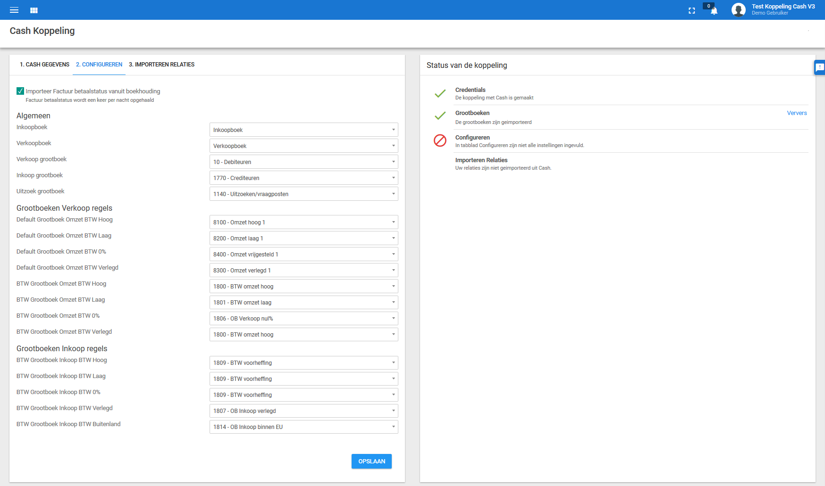Image resolution: width=825 pixels, height=486 pixels.
Task: Expand the 8400 - Omzet vrijgesteld 1 dropdown
Action: [304, 254]
